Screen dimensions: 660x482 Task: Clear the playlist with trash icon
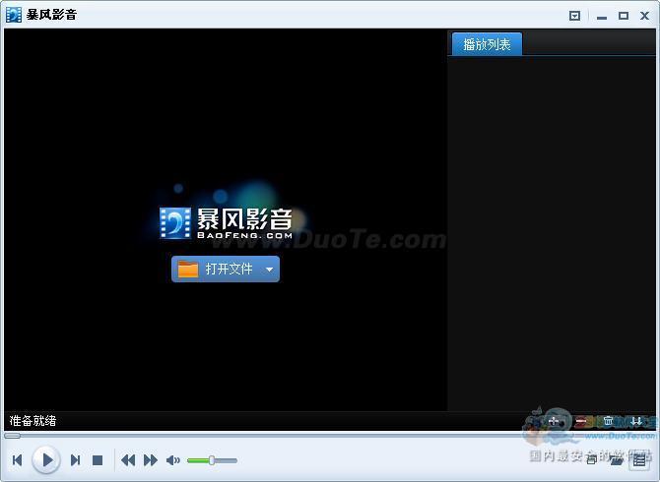tap(608, 421)
